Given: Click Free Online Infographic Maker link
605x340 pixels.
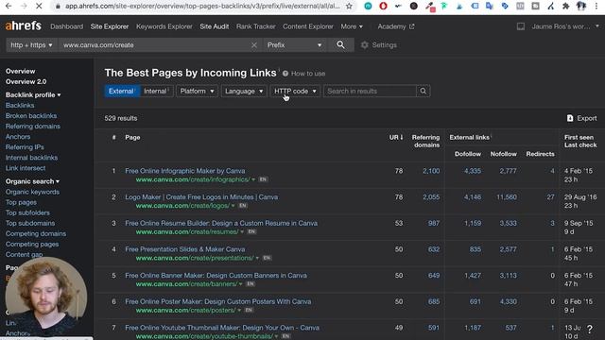Looking at the screenshot, I should coord(185,171).
